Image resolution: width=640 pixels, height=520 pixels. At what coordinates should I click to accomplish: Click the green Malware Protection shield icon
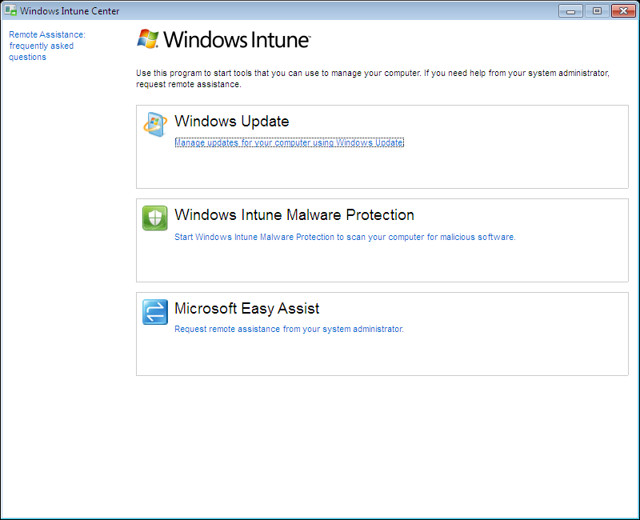tap(155, 218)
